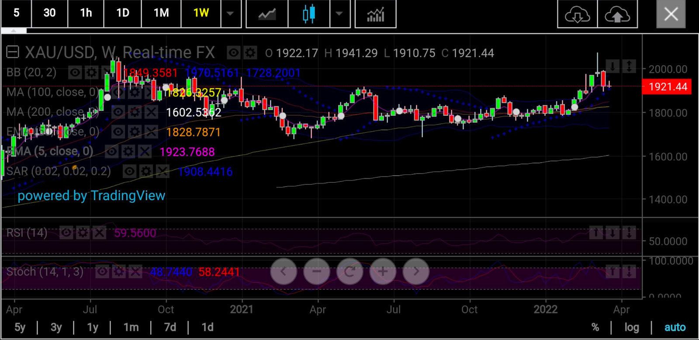
Task: Toggle logarithmic scale with log button
Action: [632, 327]
